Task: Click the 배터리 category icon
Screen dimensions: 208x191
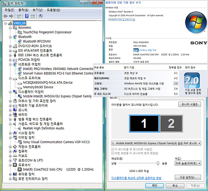Action: [x=15, y=115]
